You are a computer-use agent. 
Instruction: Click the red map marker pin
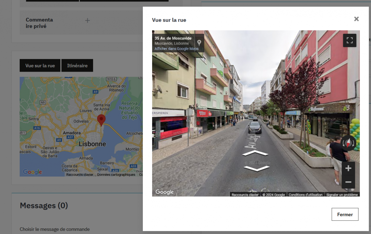pos(101,120)
